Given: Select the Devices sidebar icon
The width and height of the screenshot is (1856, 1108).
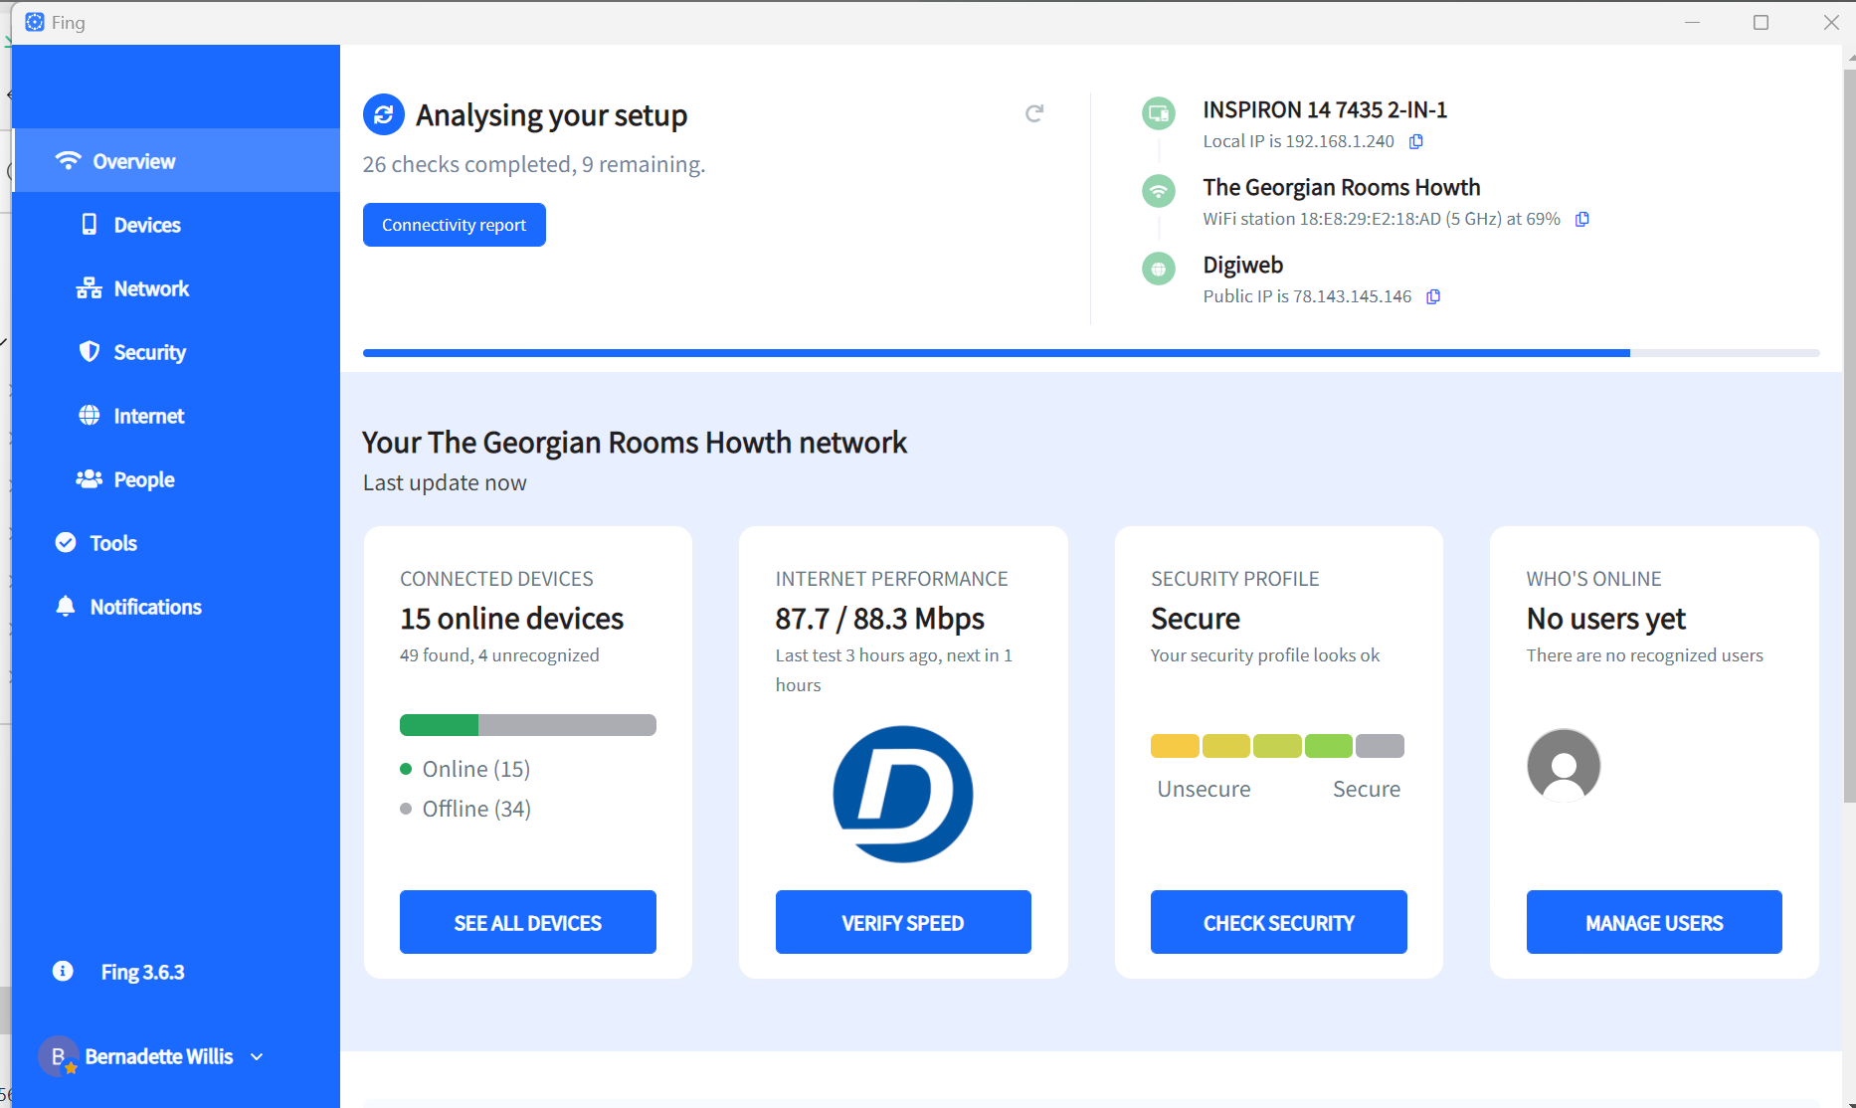Looking at the screenshot, I should click(89, 224).
